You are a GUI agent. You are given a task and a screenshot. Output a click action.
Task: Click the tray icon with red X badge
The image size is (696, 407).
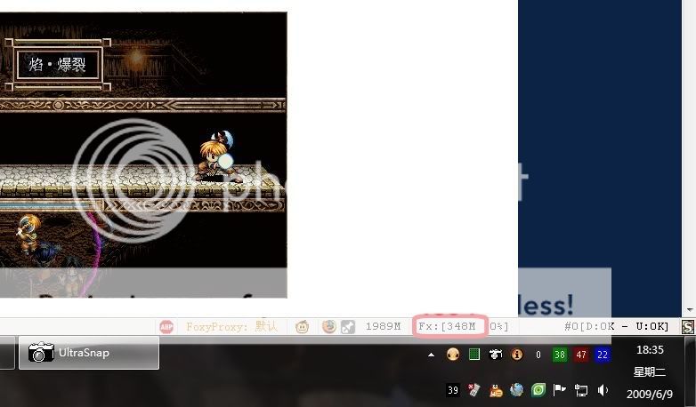(x=474, y=390)
